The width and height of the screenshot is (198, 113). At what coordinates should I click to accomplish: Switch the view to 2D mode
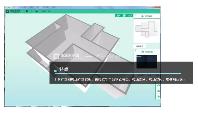118,16
